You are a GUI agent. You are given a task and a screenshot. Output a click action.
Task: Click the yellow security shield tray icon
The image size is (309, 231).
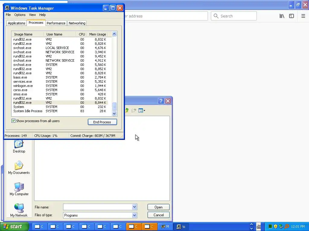point(276,226)
